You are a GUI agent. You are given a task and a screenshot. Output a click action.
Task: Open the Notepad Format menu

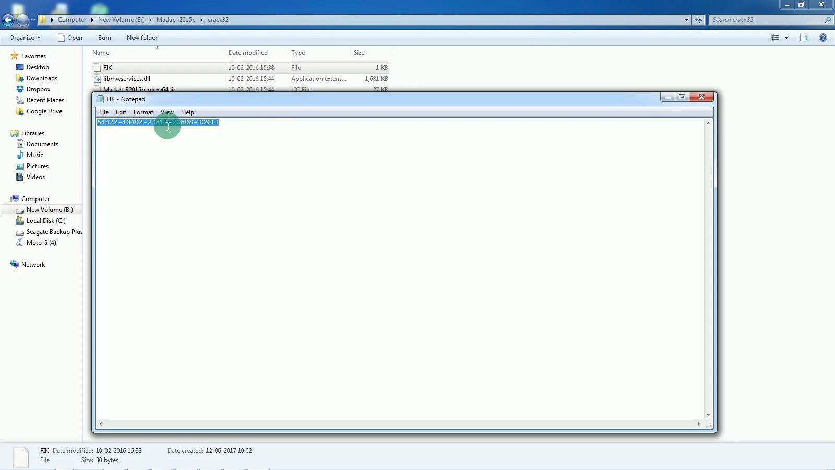tap(144, 112)
